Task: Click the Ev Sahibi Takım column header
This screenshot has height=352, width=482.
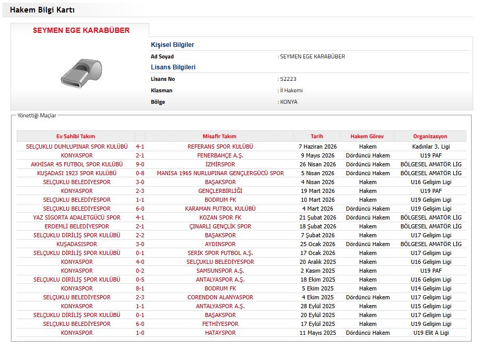Action: 76,136
